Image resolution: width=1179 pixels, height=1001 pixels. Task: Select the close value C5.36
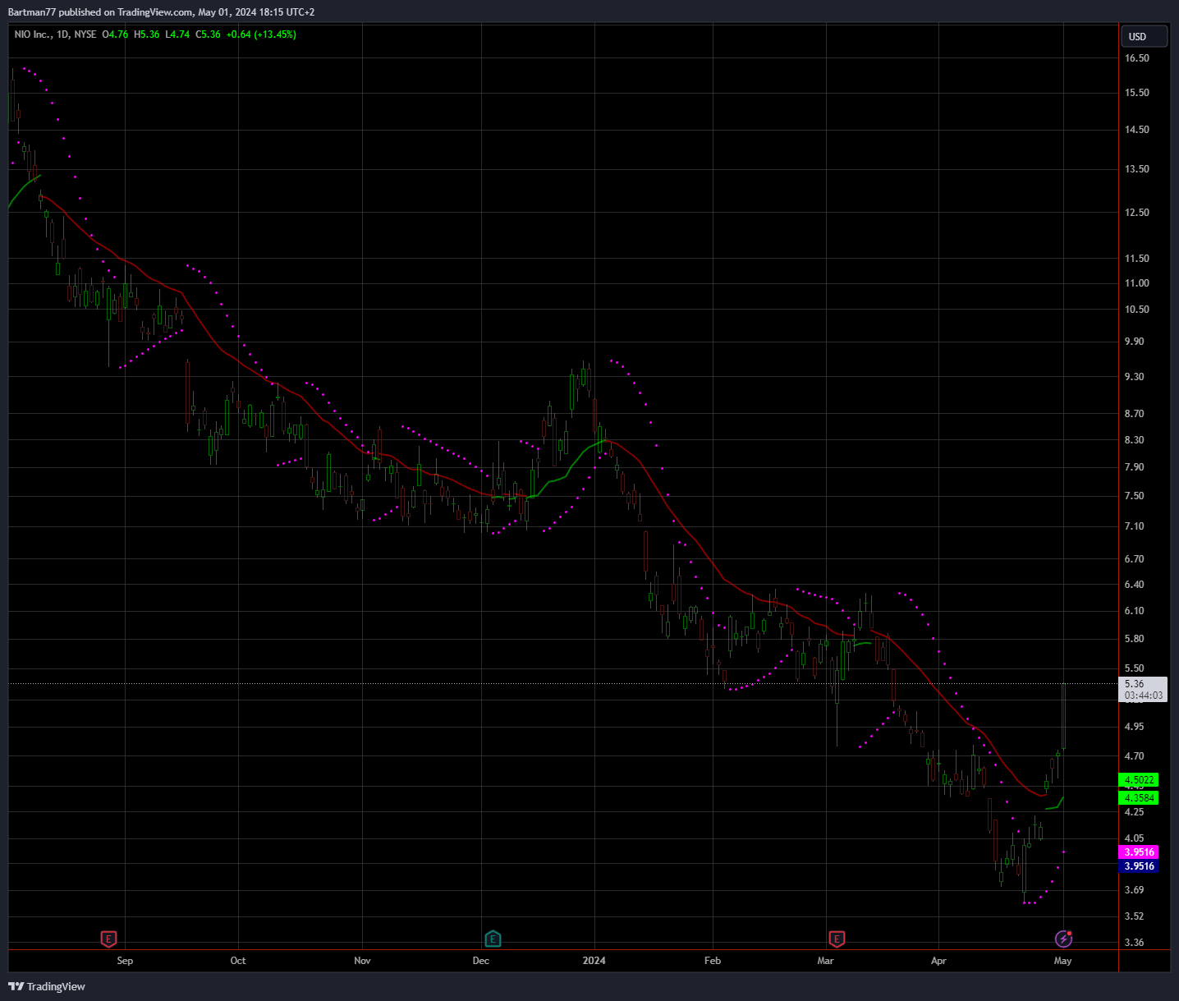tap(209, 34)
